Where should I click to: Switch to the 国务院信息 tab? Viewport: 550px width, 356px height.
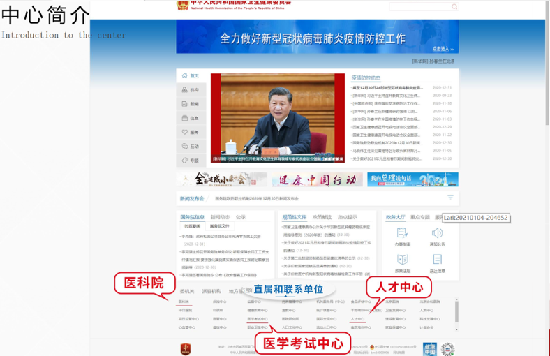tap(192, 217)
